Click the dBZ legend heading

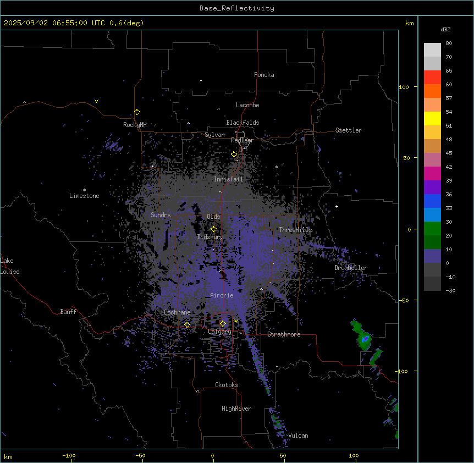445,29
